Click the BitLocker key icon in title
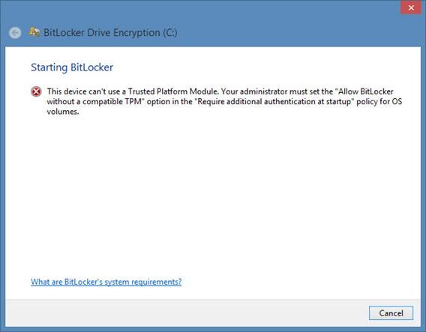The image size is (426, 332). (x=34, y=32)
